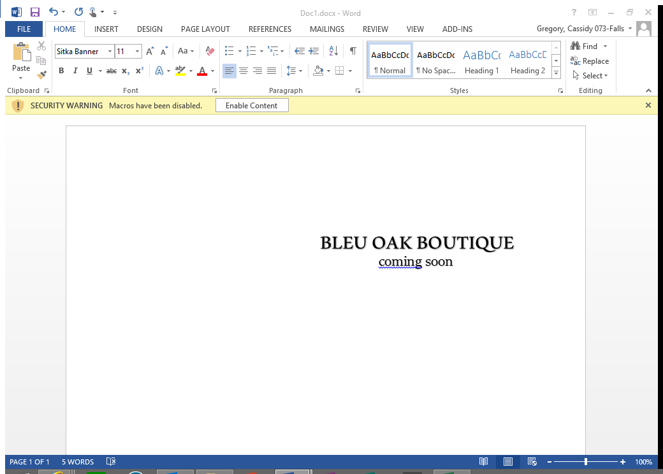663x474 pixels.
Task: Apply the Heading 1 style thumbnail
Action: click(482, 62)
